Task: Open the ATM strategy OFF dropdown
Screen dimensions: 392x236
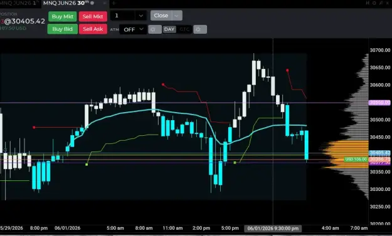Action: point(133,29)
